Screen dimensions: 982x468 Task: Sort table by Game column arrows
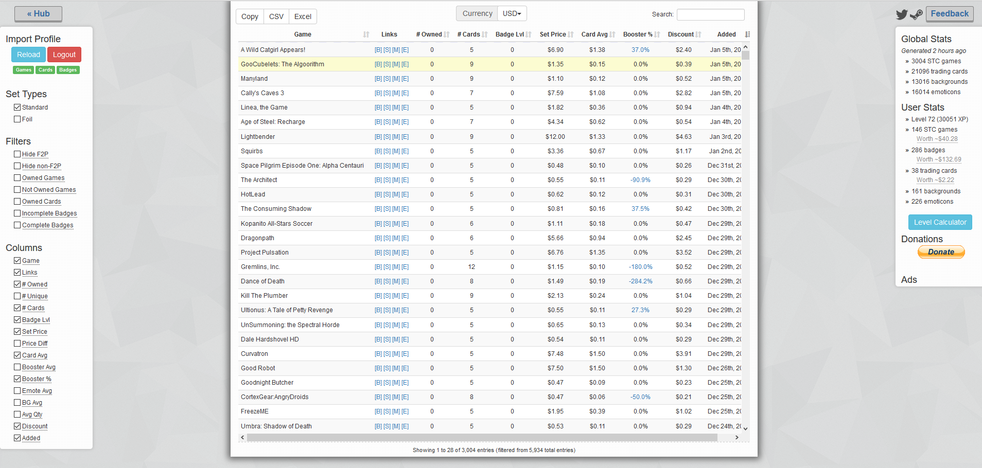coord(366,34)
